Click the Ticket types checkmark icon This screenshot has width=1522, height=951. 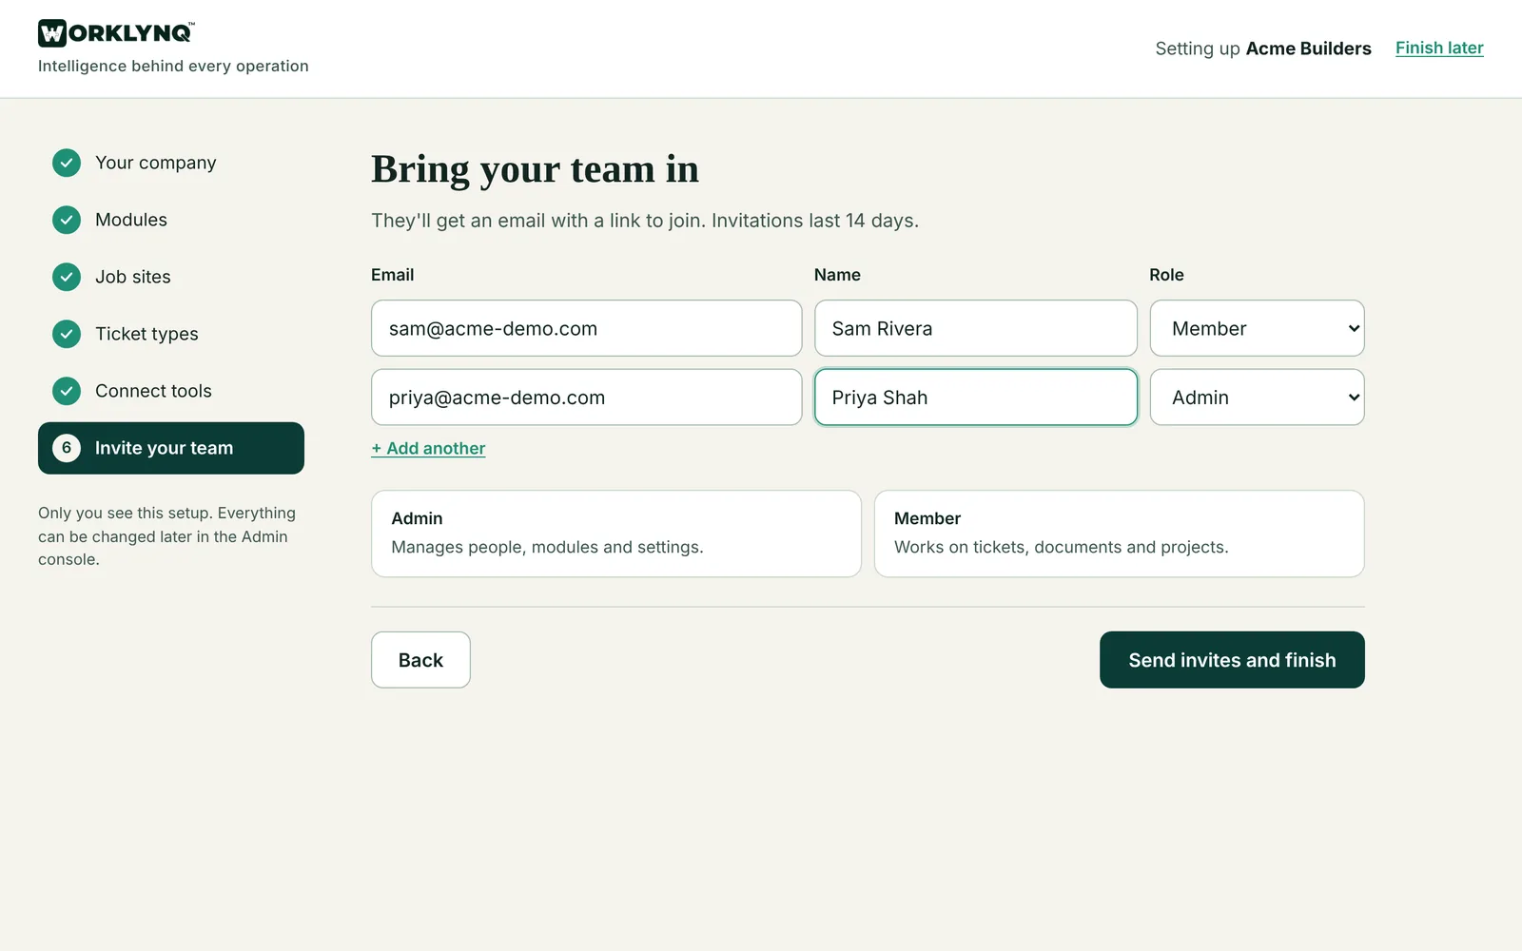pyautogui.click(x=67, y=334)
